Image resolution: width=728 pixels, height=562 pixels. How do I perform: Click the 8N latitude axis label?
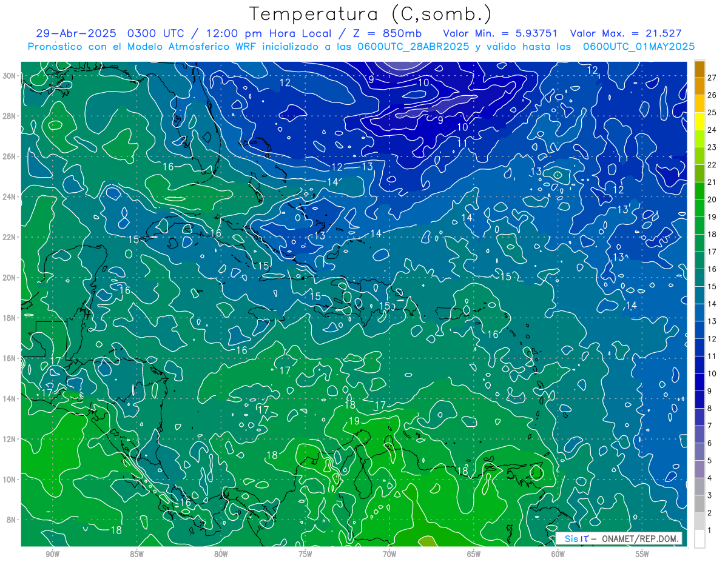click(x=12, y=520)
